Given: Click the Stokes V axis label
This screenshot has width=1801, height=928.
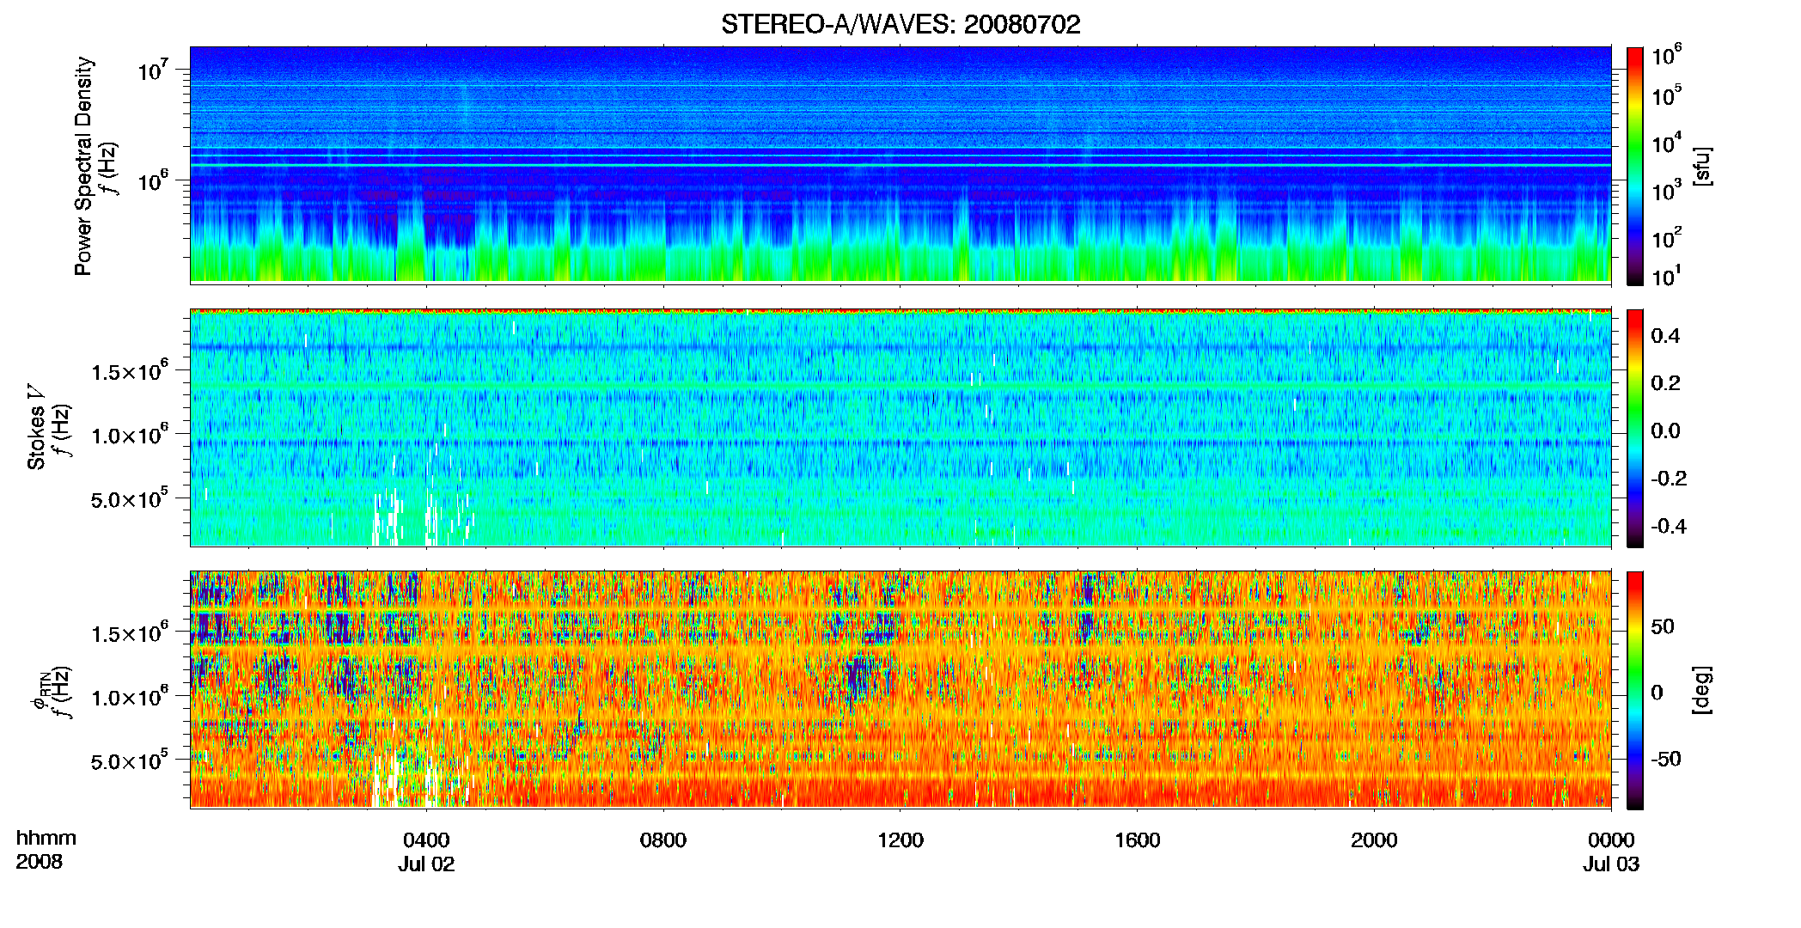Looking at the screenshot, I should pyautogui.click(x=36, y=427).
